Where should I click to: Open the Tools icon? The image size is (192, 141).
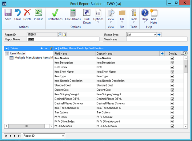(x=134, y=13)
